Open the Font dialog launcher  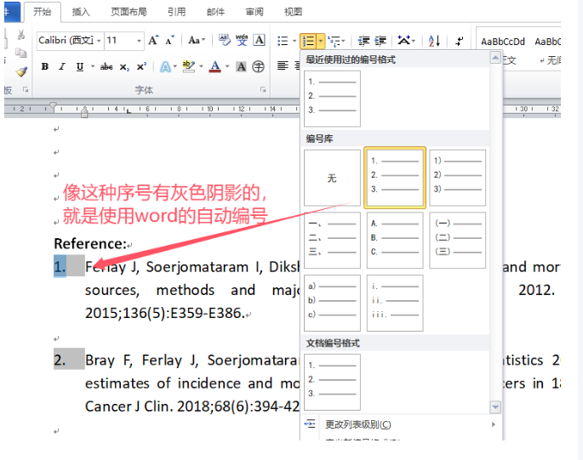(263, 89)
